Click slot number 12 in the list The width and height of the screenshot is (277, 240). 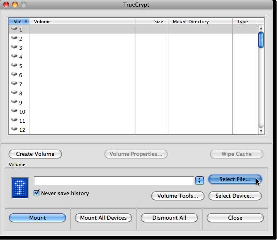22,130
